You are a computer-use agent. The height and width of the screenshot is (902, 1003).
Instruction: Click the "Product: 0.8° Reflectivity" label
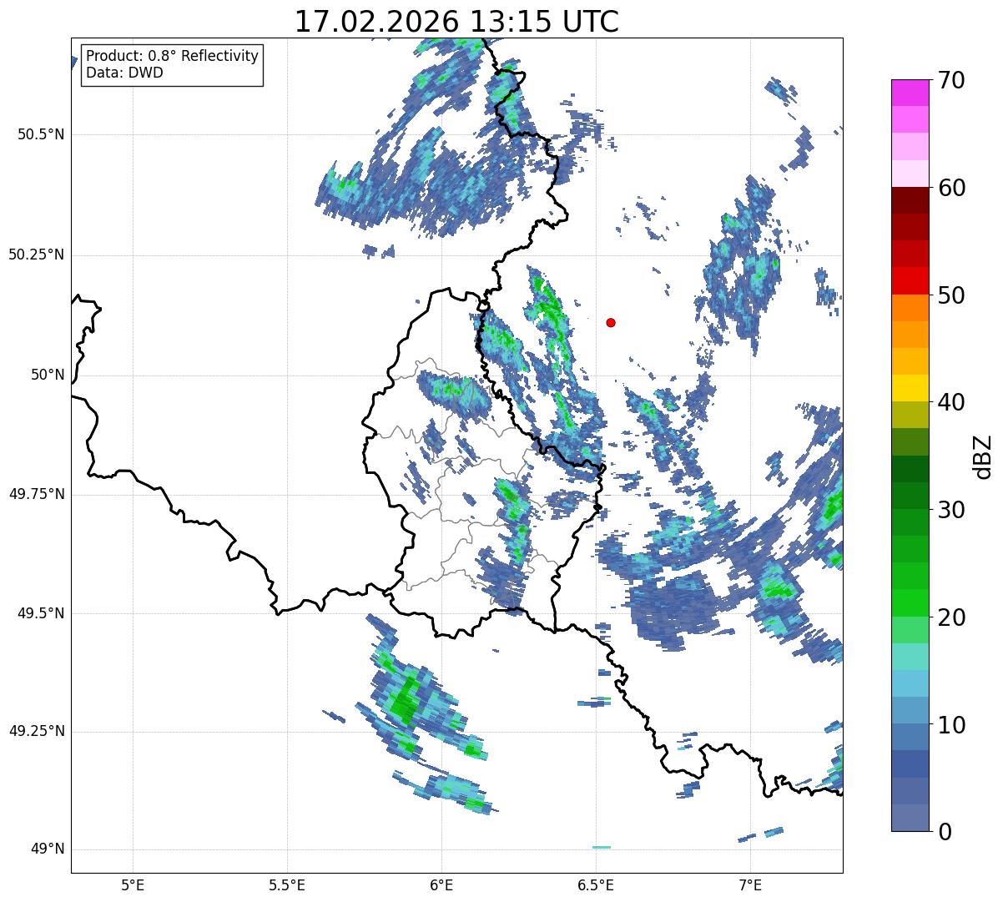[x=173, y=56]
